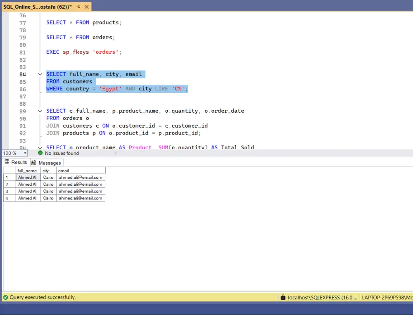This screenshot has width=413, height=315.
Task: Select the full_name column header
Action: click(27, 171)
